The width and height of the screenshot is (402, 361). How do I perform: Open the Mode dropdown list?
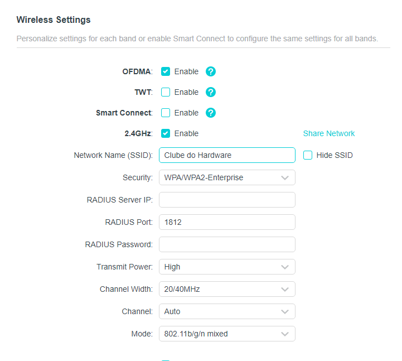pyautogui.click(x=227, y=334)
